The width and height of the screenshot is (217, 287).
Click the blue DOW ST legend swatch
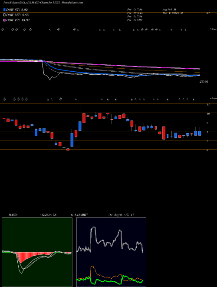click(4, 10)
